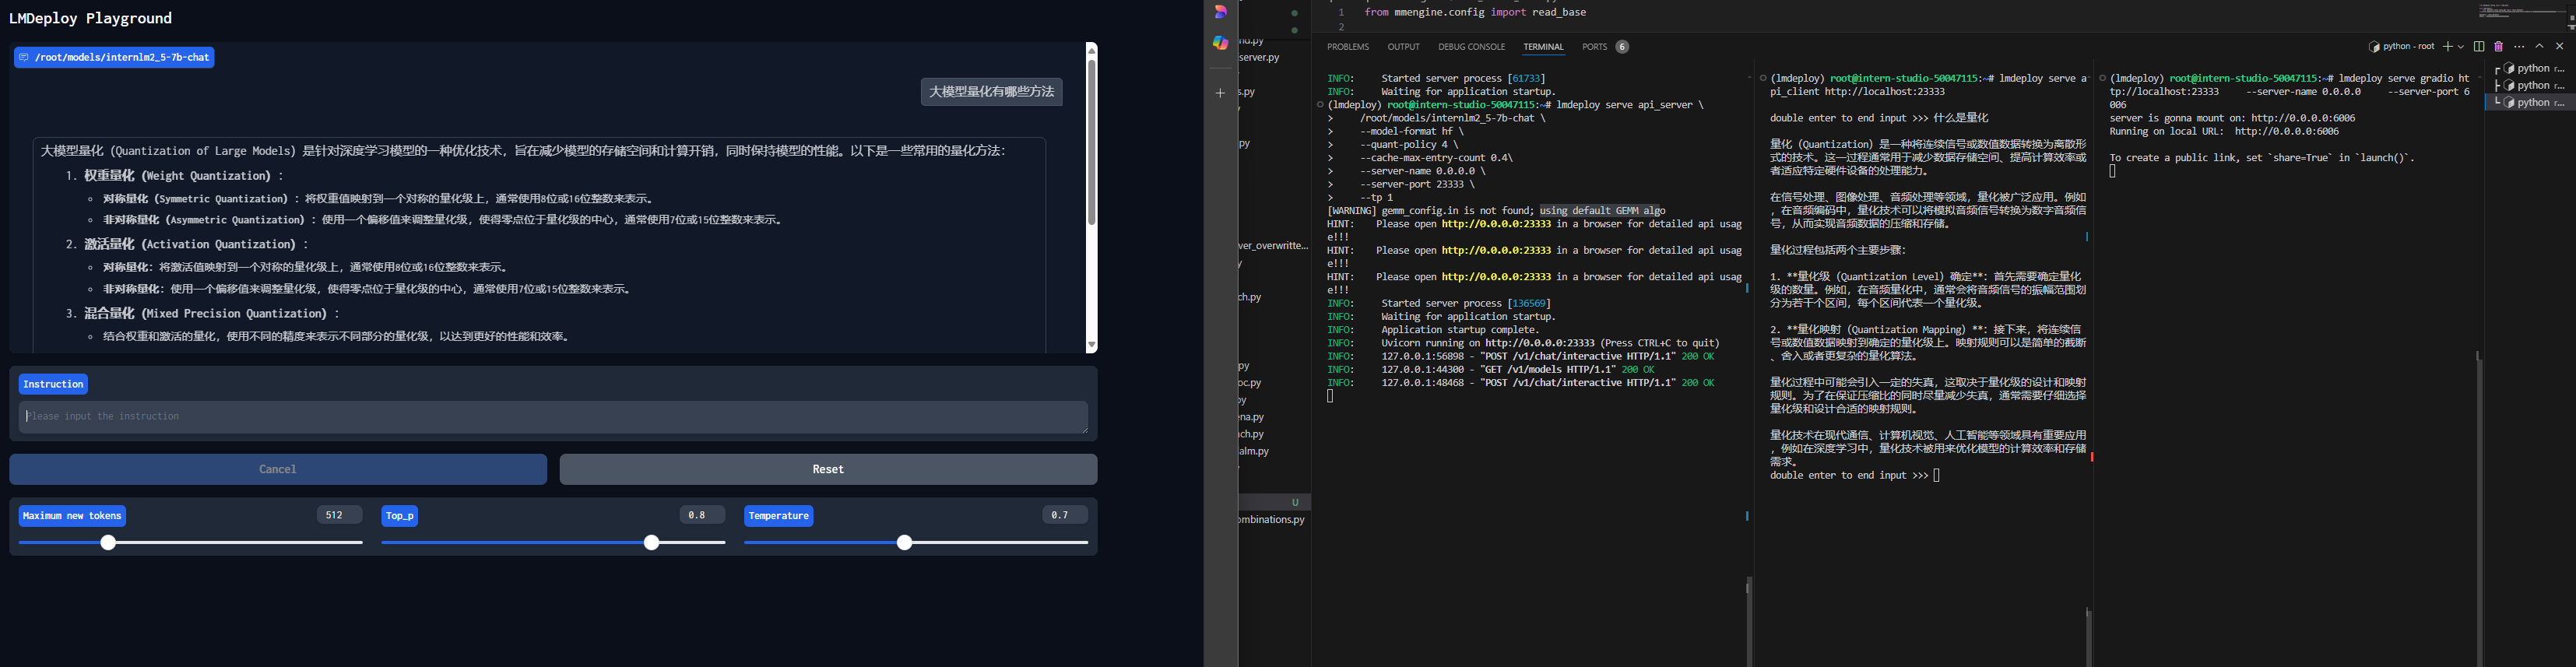
Task: Click the chatbot label /root/models/internlm2_5-7b-chat
Action: [115, 58]
